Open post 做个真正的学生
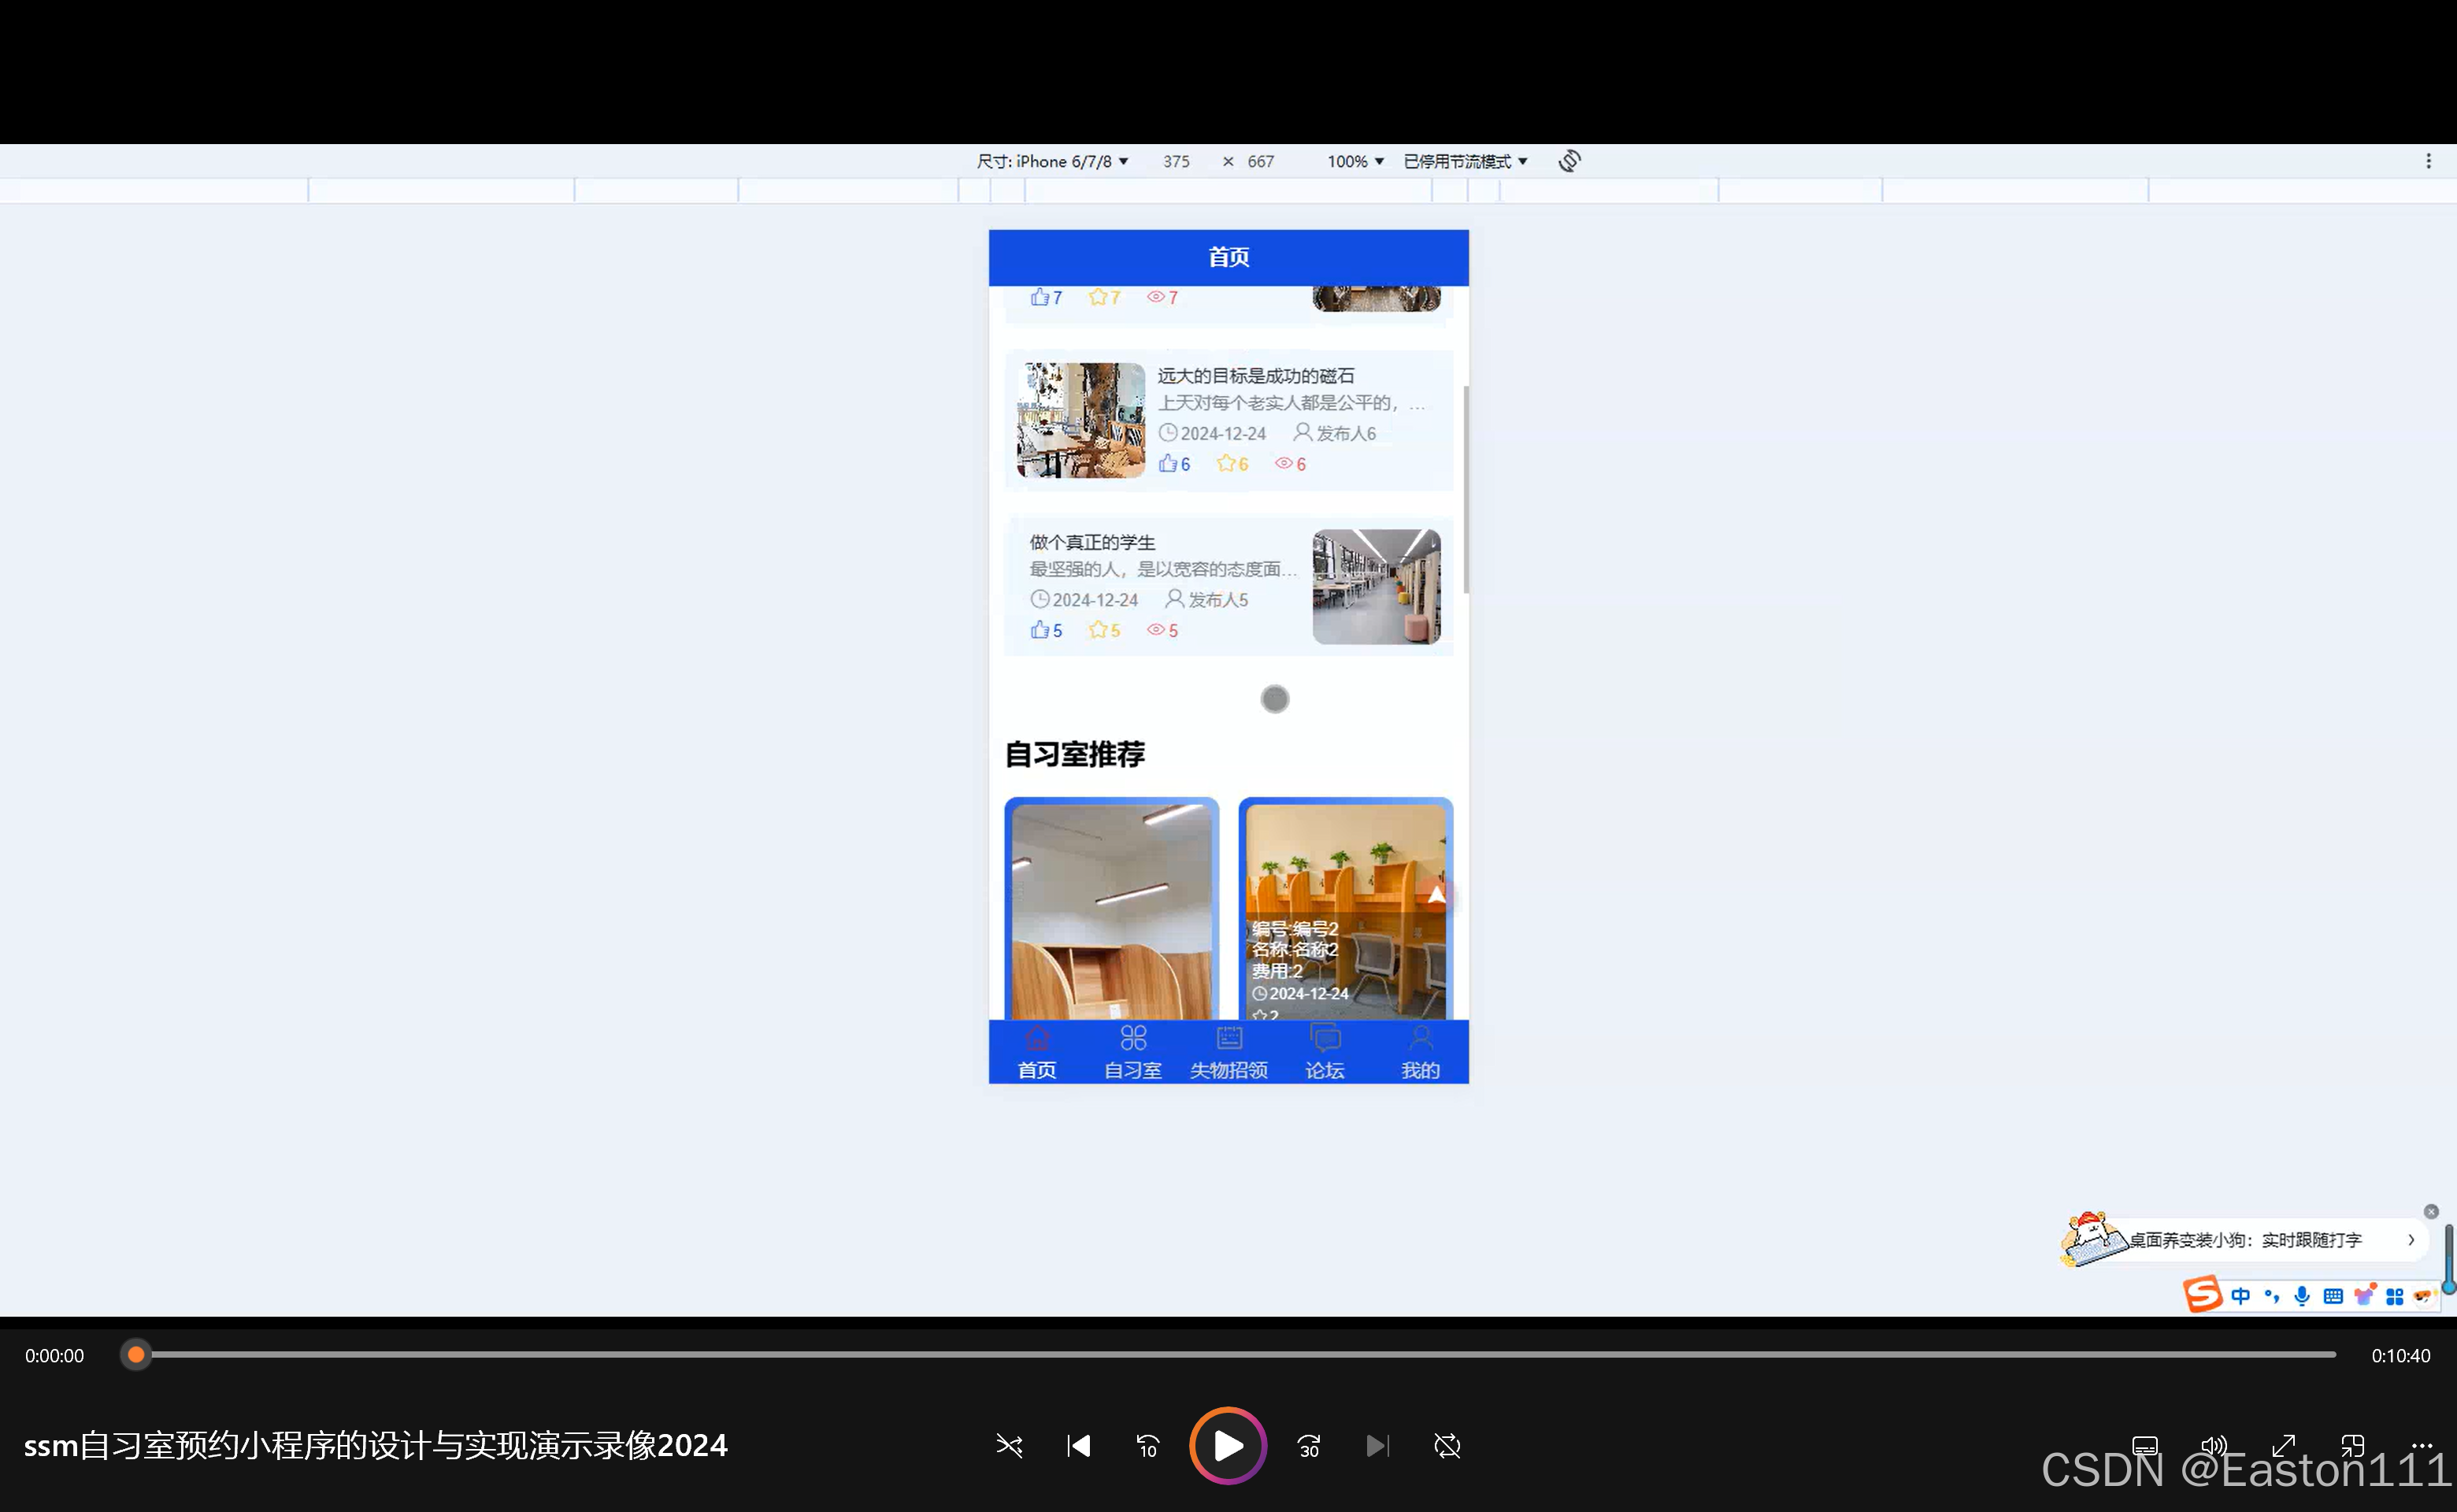 [1092, 542]
